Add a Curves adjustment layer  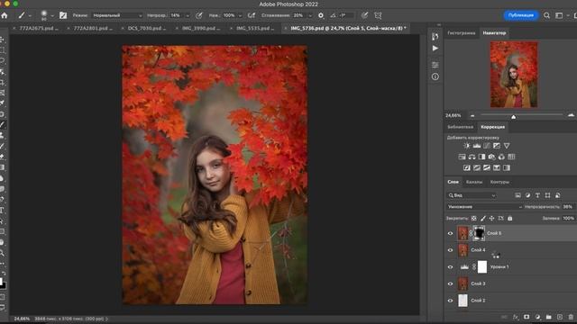point(487,146)
